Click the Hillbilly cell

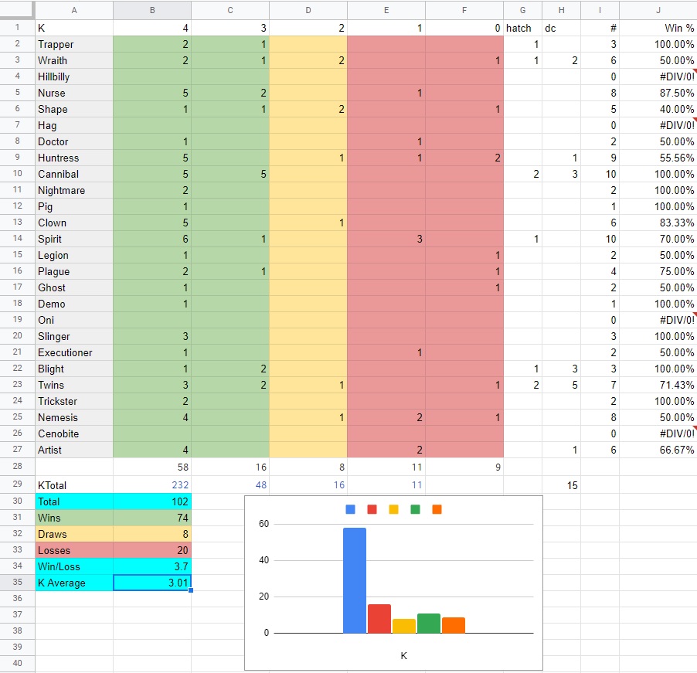pyautogui.click(x=74, y=76)
